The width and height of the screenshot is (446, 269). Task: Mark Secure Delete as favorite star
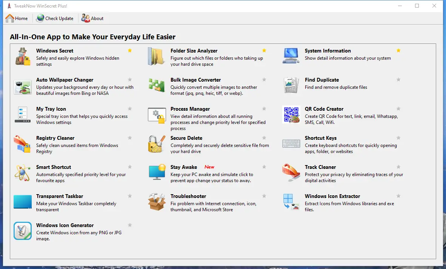pyautogui.click(x=264, y=138)
